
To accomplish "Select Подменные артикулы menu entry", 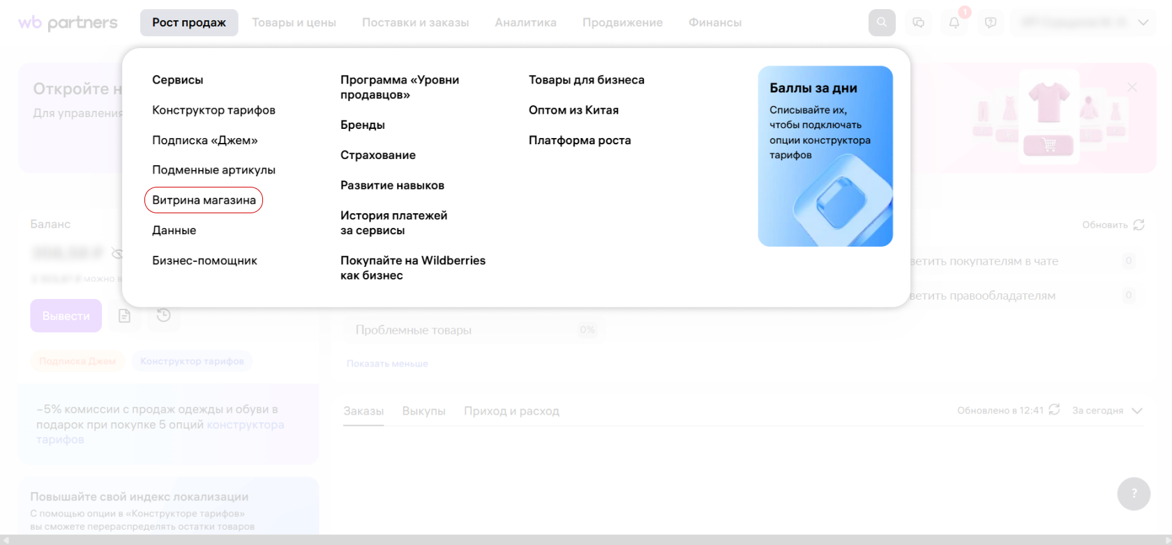I will [213, 170].
